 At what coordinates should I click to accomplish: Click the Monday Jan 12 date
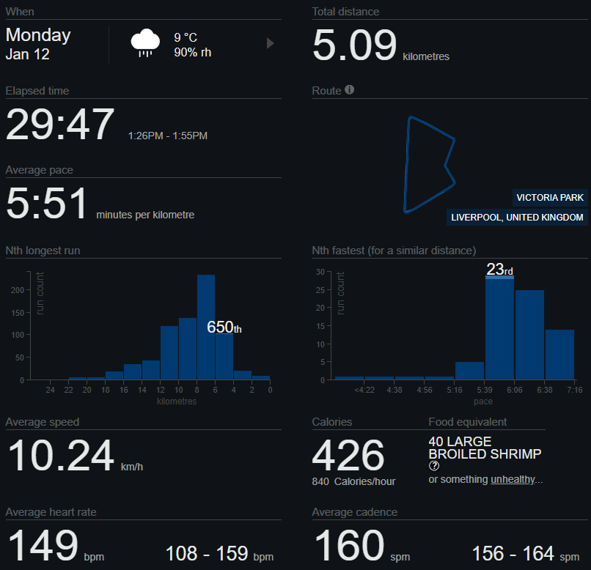[39, 44]
